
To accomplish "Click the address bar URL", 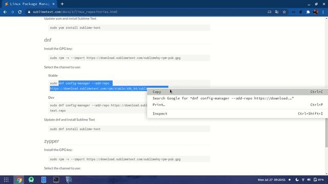I will (x=75, y=12).
